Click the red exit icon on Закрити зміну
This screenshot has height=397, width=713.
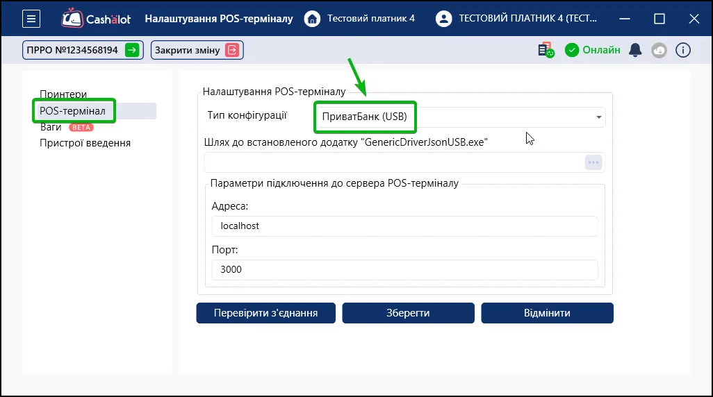[232, 50]
